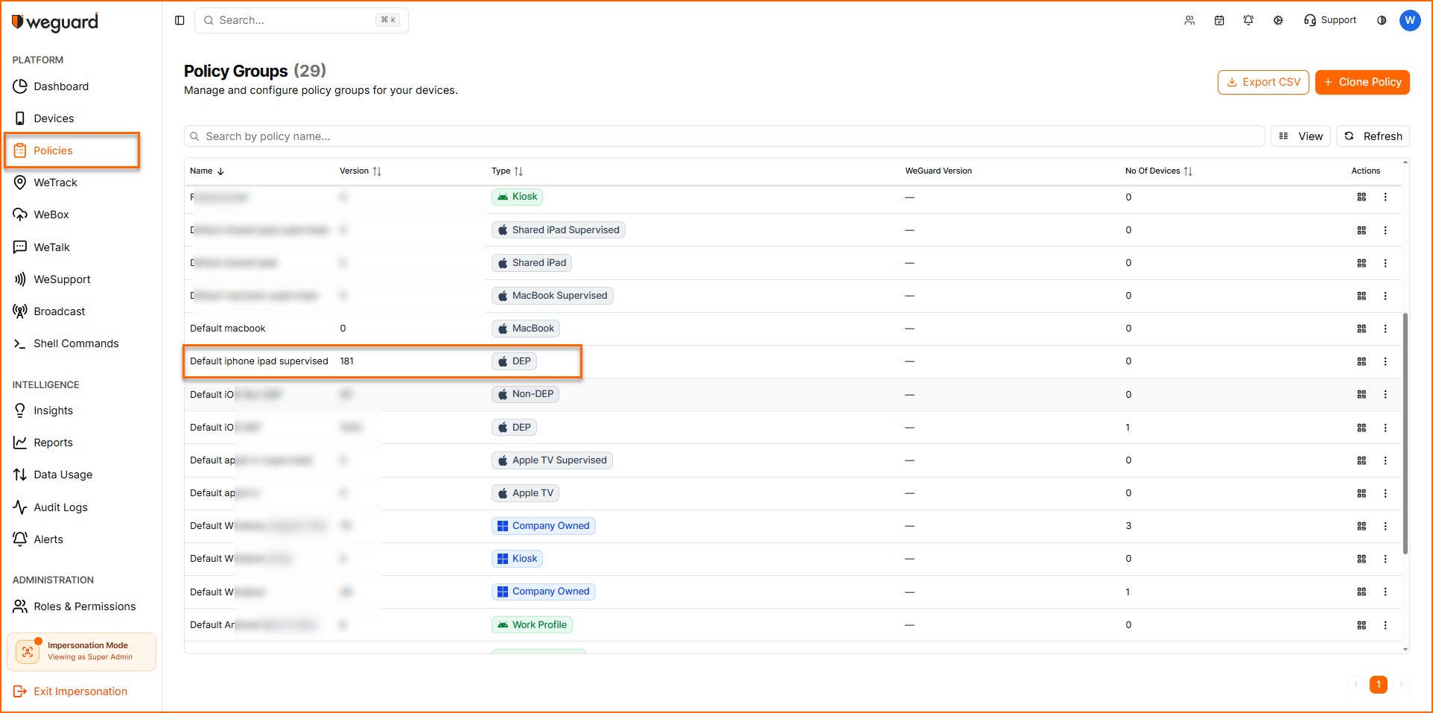This screenshot has width=1433, height=713.
Task: Open the users icon in top bar
Action: [x=1189, y=20]
